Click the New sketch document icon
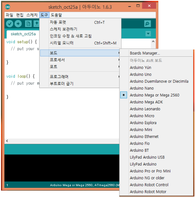Viewport: 195px width, 198px height. point(28,24)
